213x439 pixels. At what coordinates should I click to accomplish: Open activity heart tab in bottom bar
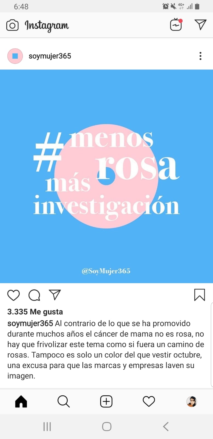149,402
